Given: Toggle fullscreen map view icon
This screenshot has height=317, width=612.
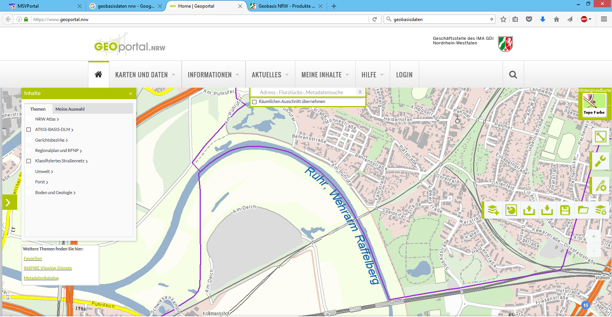Looking at the screenshot, I should click(600, 137).
